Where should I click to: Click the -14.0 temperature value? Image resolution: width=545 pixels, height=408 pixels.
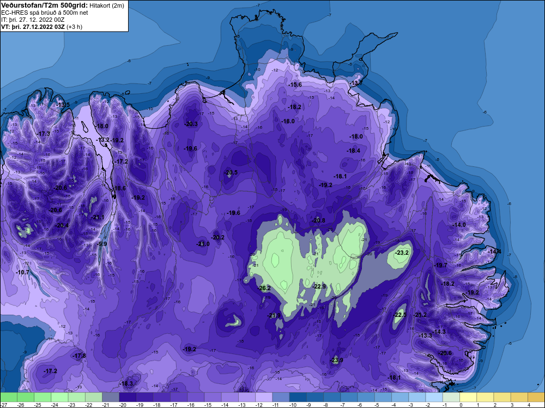pyautogui.click(x=459, y=225)
